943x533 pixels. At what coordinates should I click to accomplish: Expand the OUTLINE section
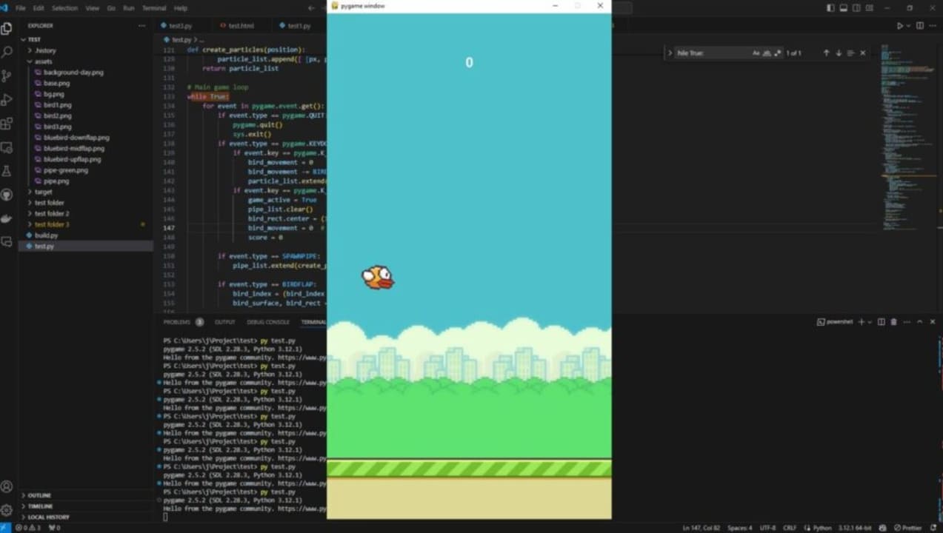tap(39, 495)
